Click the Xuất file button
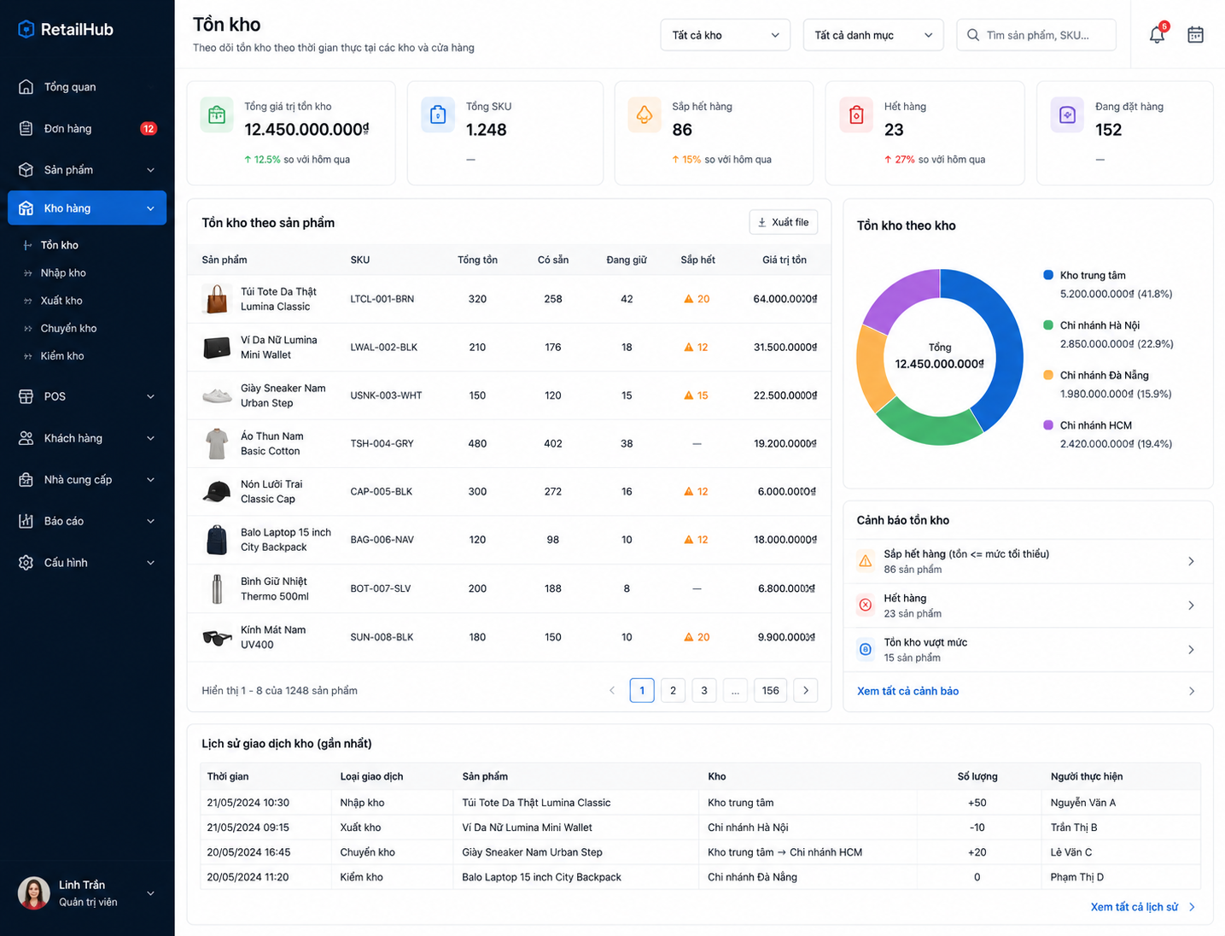 784,222
